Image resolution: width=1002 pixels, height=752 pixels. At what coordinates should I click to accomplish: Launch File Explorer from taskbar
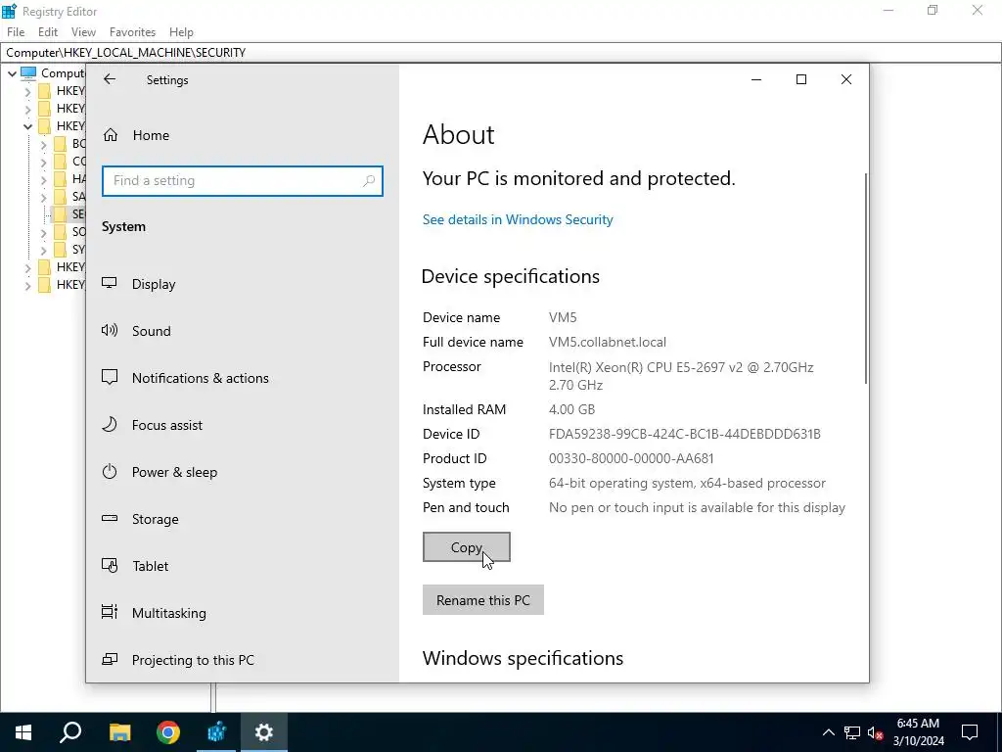(x=119, y=732)
